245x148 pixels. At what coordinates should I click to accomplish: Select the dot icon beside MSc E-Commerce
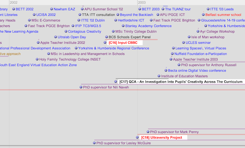(x=29, y=20)
